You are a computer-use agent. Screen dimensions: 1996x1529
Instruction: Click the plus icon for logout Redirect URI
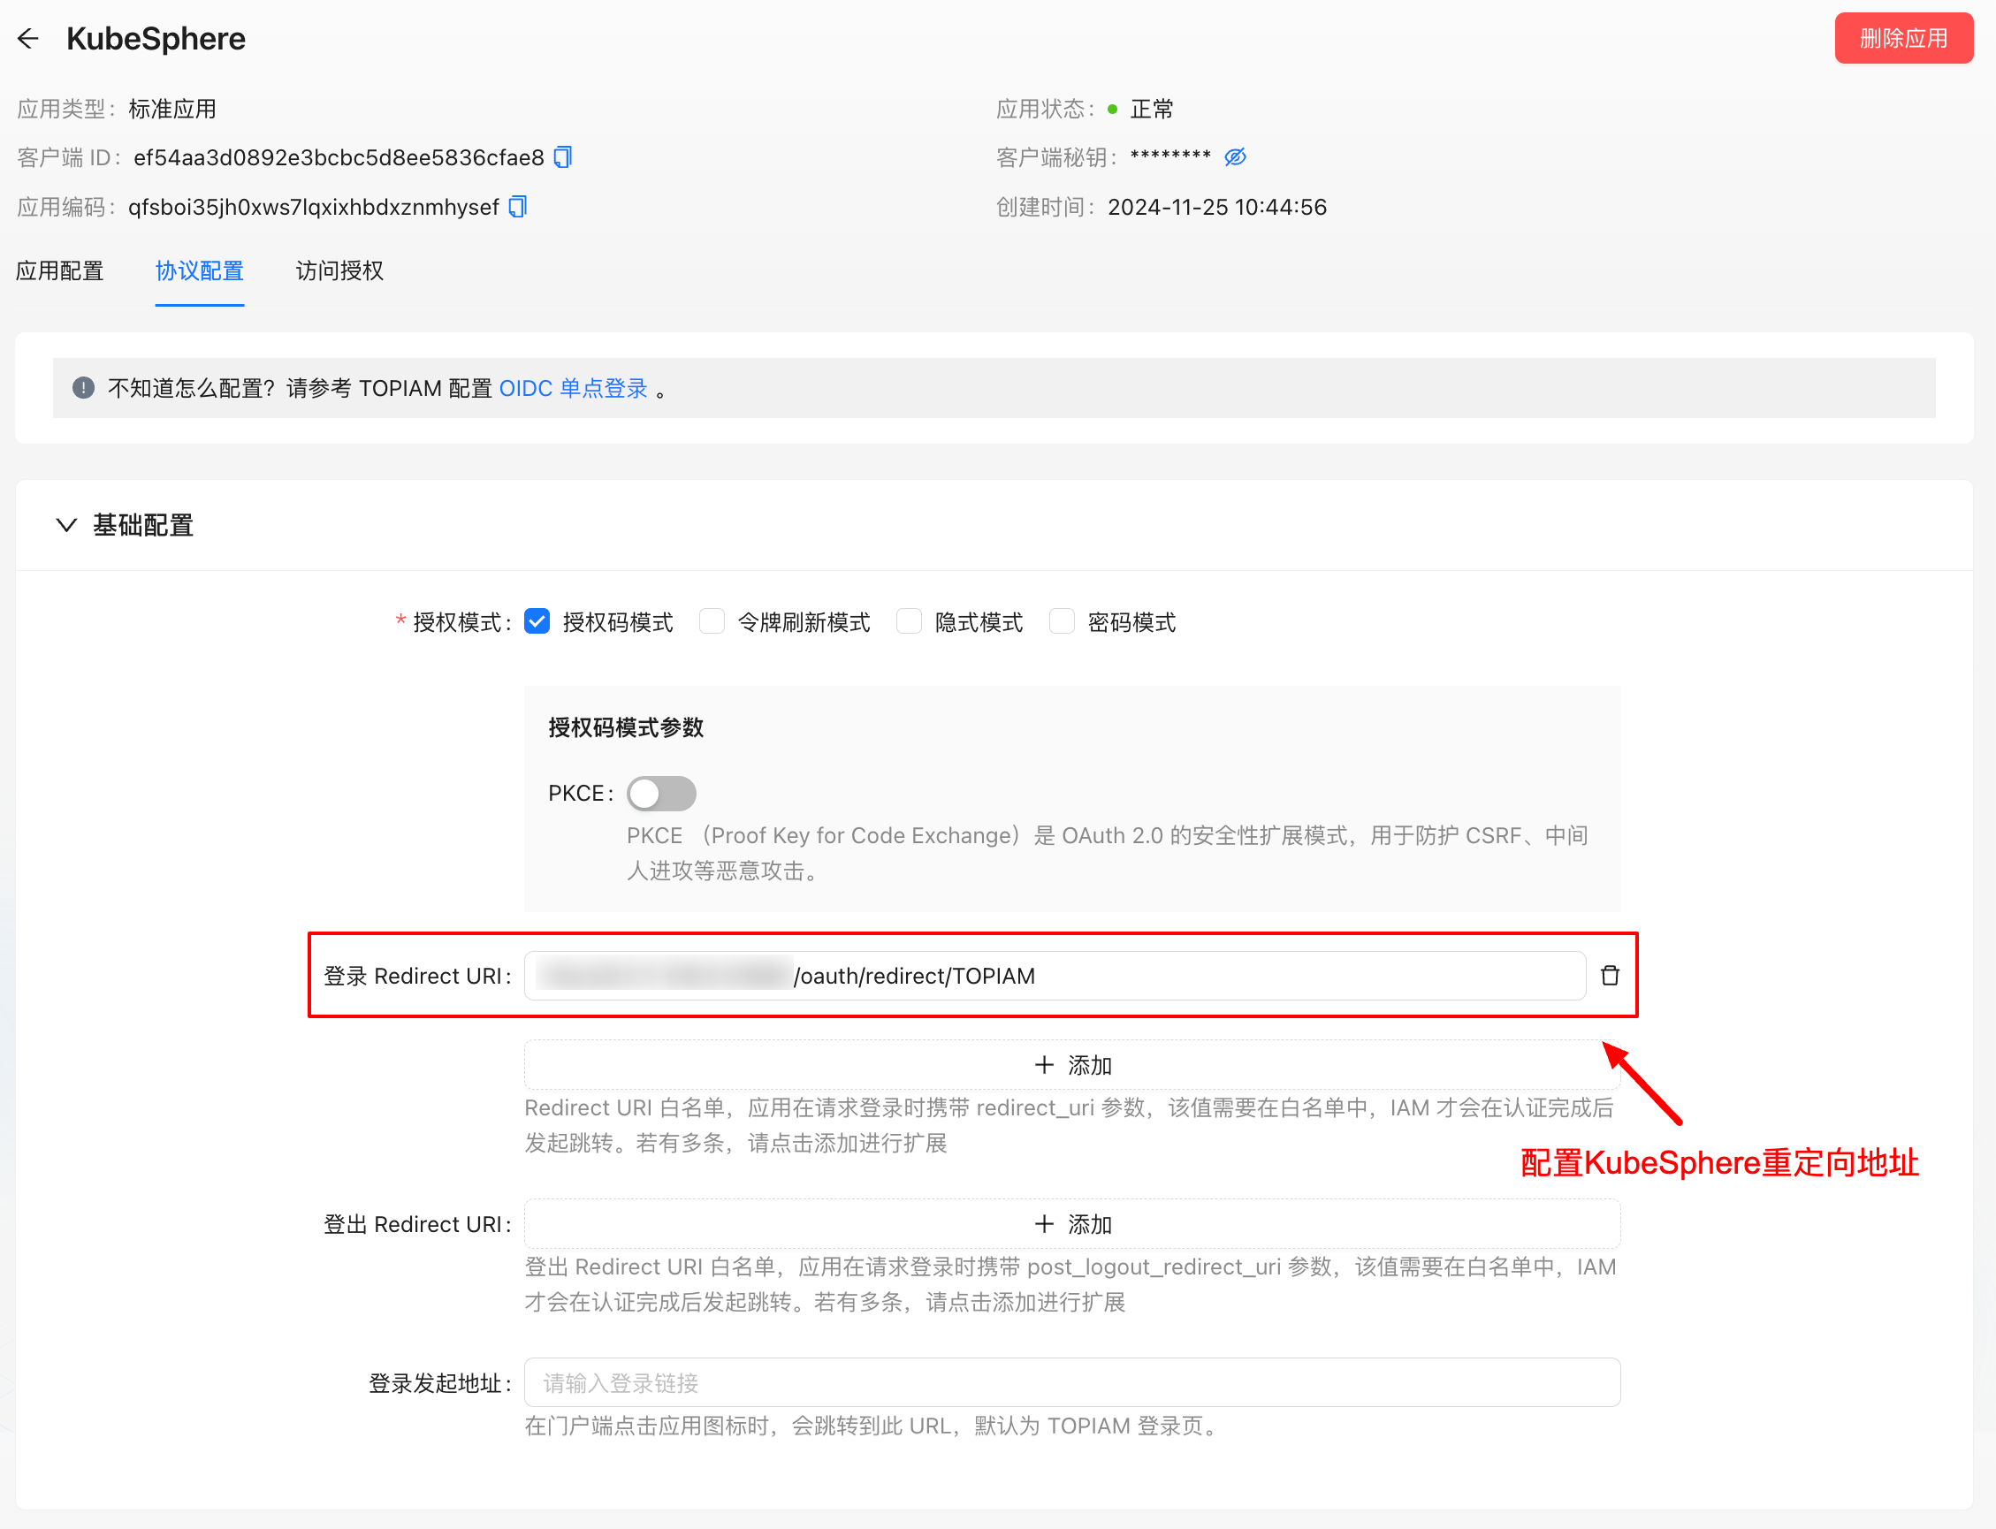(1044, 1224)
